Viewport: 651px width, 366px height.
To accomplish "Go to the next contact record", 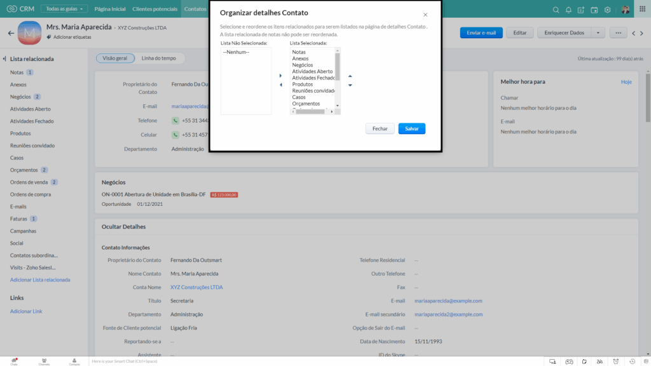I will [x=642, y=33].
